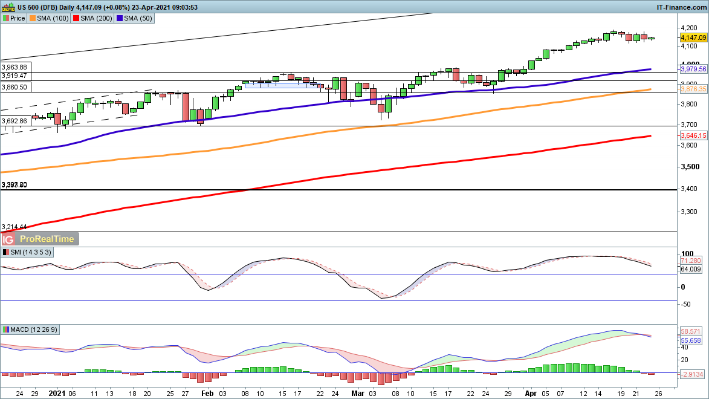Open the SMI (14 3 5 3) indicator label
This screenshot has height=399, width=709.
click(30, 251)
